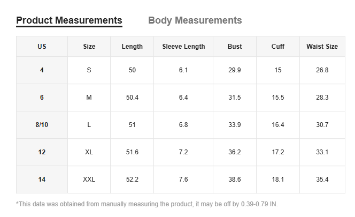Click the Cuff column header

pyautogui.click(x=278, y=47)
